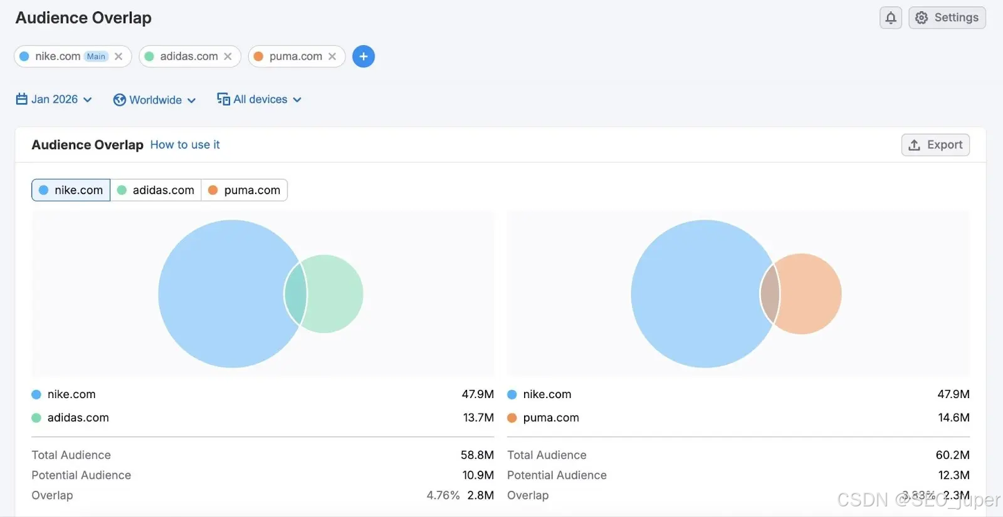
Task: Click the devices icon beside All devices
Action: pos(223,99)
